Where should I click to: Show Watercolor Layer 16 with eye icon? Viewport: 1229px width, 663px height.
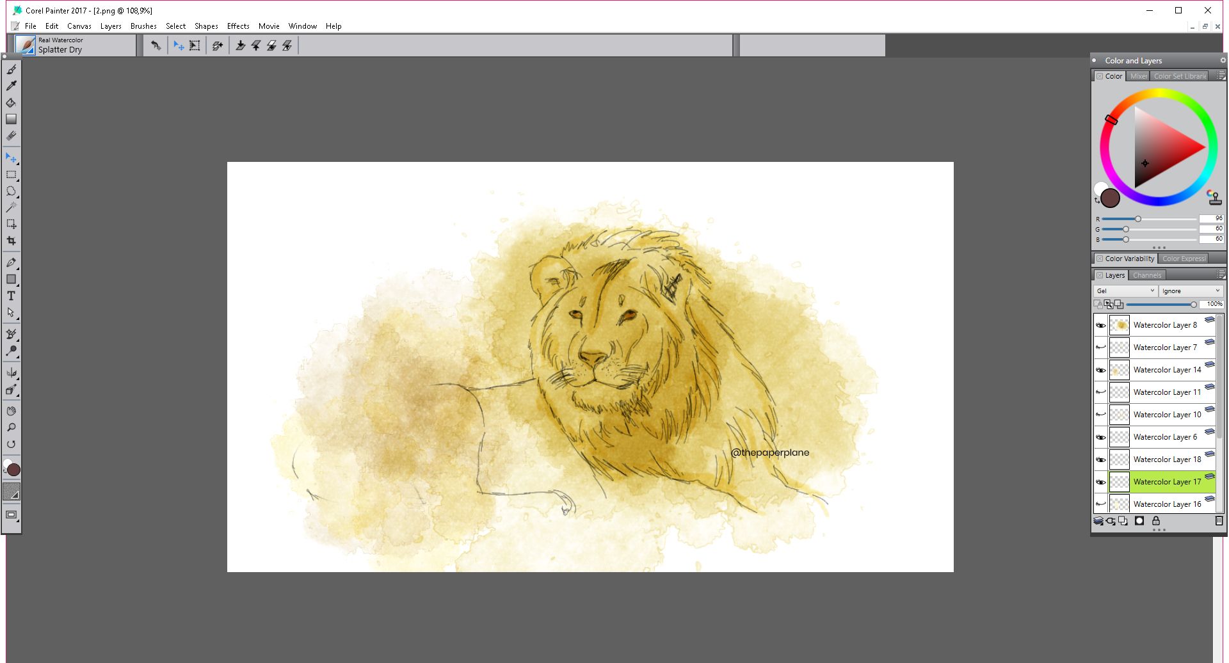(1100, 504)
